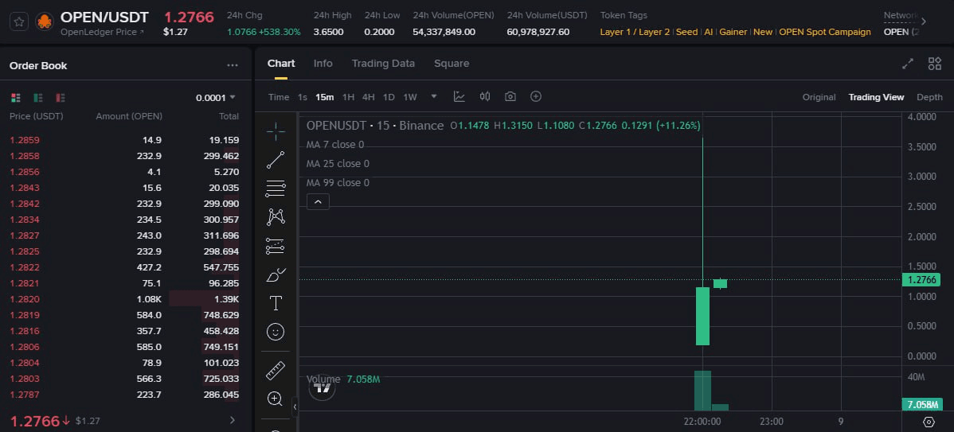Open the 0.0001 price precision dropdown
This screenshot has height=432, width=954.
(x=215, y=98)
